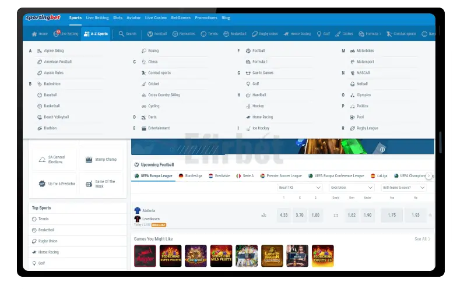Screen dimensions: 464x289
Task: Select the Serie A tab
Action: (x=245, y=176)
